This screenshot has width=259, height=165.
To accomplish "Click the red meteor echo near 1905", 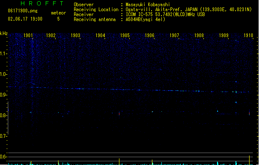I will [x=119, y=114].
